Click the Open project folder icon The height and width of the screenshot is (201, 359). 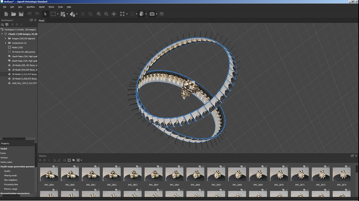pos(13,14)
